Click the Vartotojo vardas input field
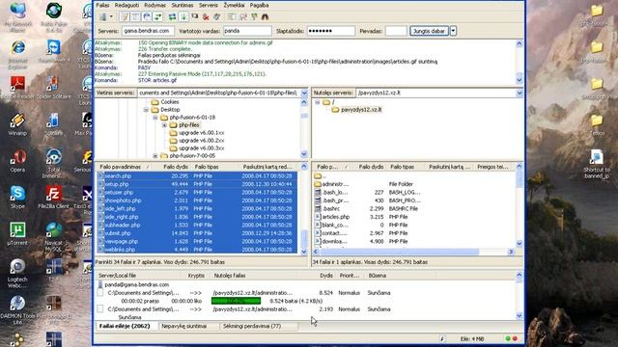The width and height of the screenshot is (618, 347). 247,31
